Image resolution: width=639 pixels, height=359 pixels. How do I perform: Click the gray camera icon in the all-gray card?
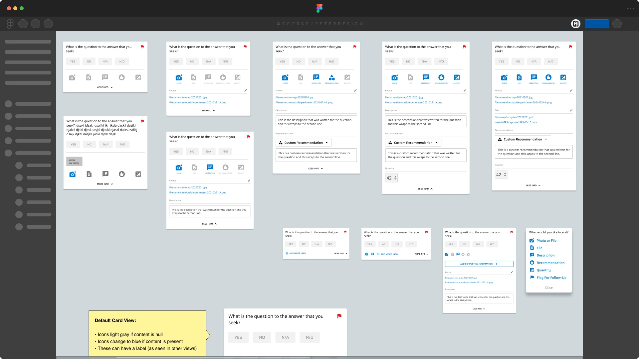[72, 77]
